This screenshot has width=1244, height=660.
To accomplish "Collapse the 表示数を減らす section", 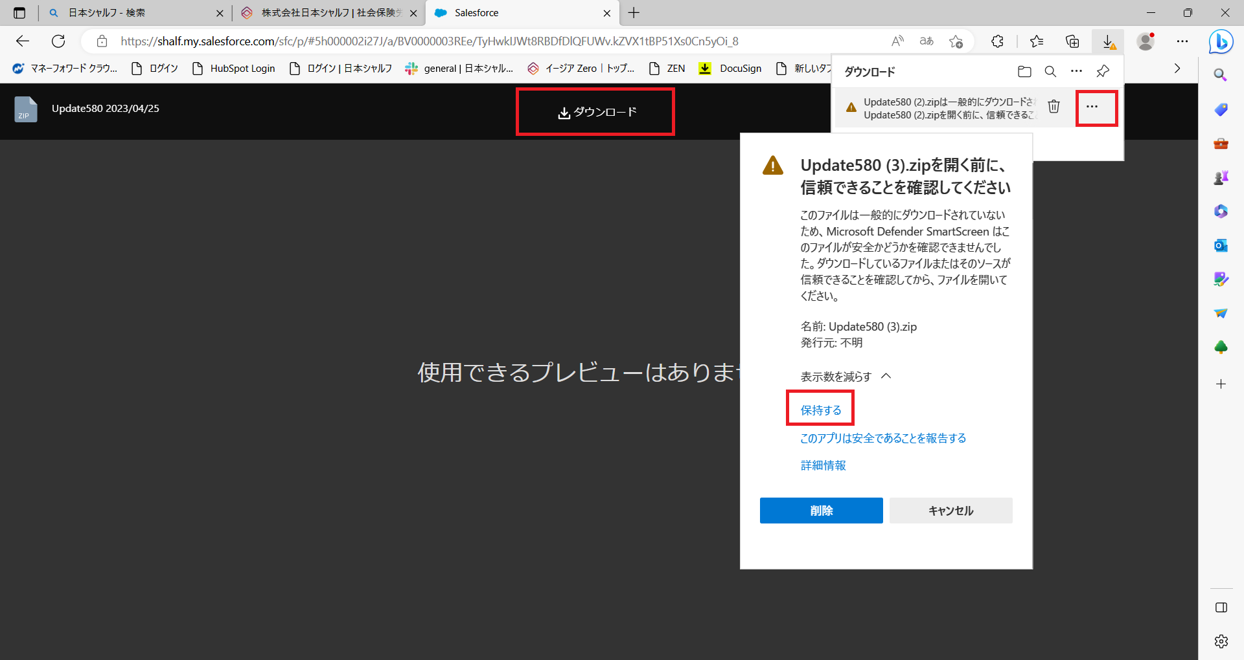I will [846, 377].
